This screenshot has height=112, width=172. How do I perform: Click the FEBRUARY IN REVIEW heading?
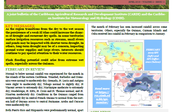[25, 69]
